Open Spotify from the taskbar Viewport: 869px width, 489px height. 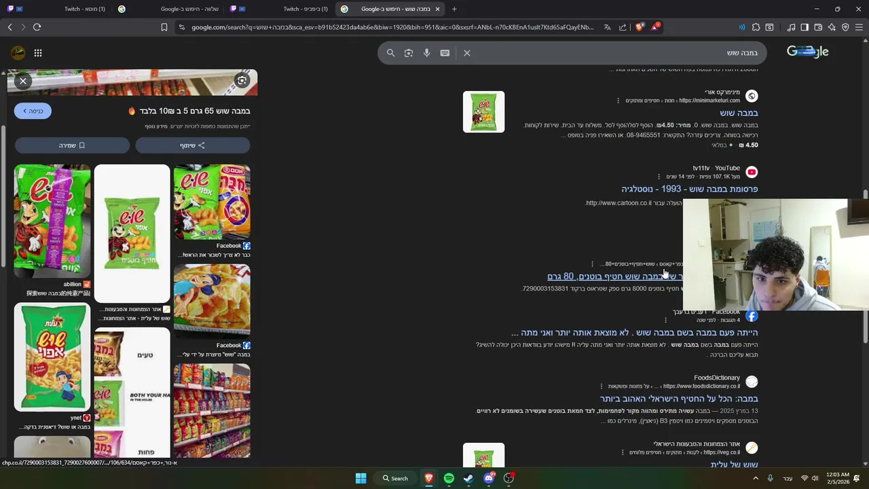(449, 478)
